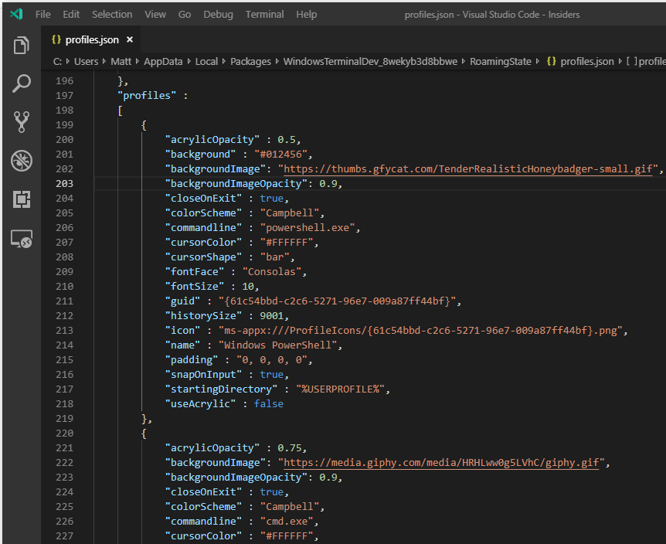Open the Selection menu
This screenshot has width=666, height=544.
coord(112,14)
